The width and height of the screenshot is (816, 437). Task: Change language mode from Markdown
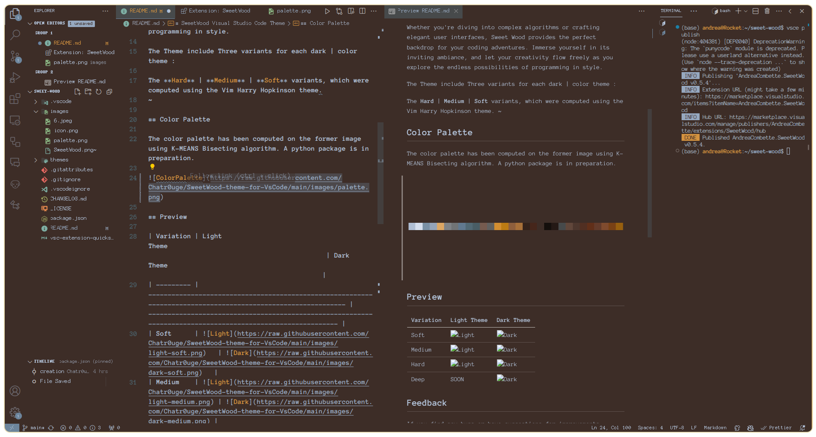pyautogui.click(x=715, y=428)
